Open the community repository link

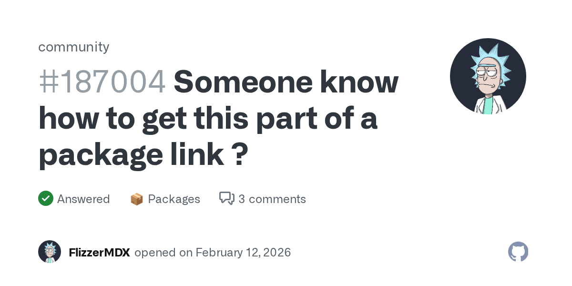[73, 47]
